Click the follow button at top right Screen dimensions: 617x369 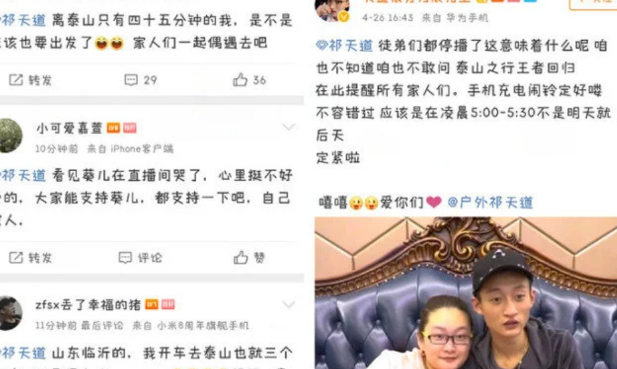coord(593,4)
